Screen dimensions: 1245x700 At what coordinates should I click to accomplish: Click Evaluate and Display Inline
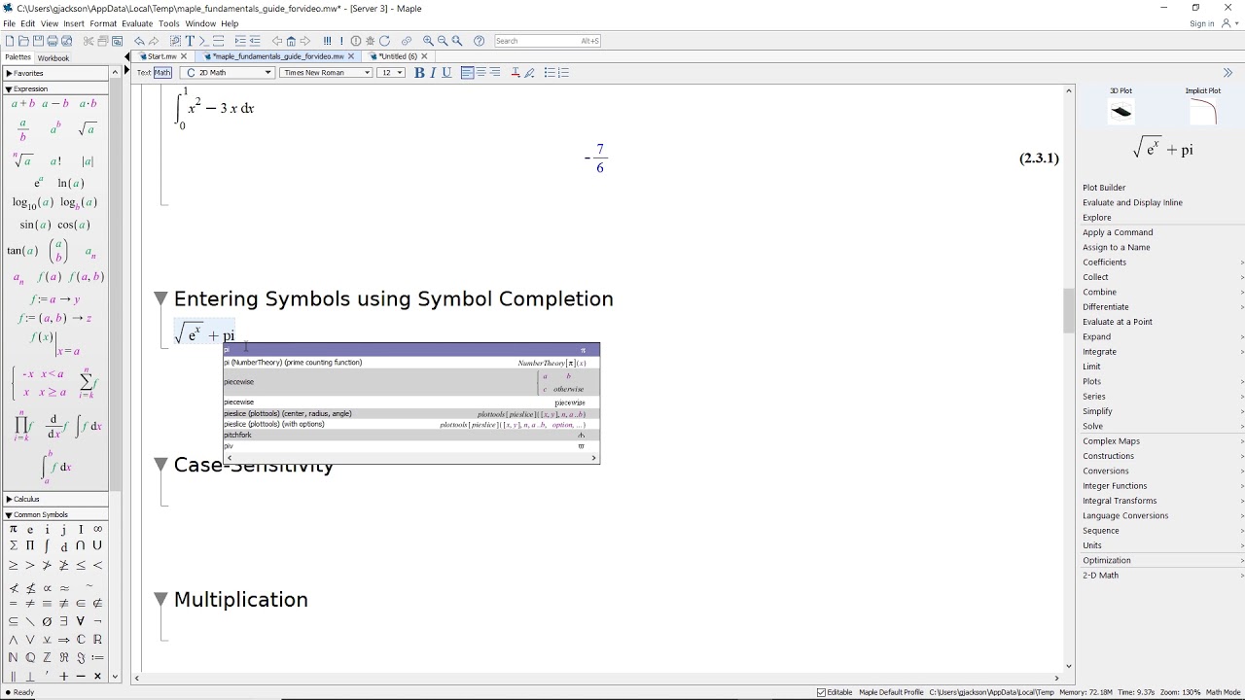pos(1132,202)
